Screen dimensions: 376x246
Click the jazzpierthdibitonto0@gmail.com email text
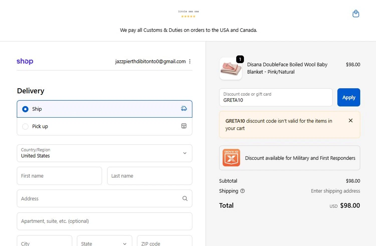[150, 61]
